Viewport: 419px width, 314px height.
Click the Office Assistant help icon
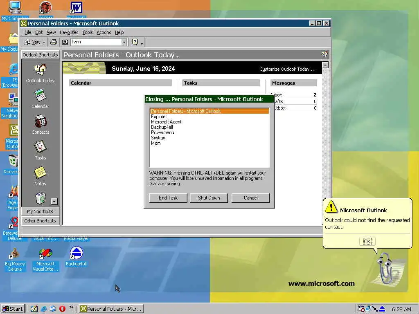coord(135,42)
